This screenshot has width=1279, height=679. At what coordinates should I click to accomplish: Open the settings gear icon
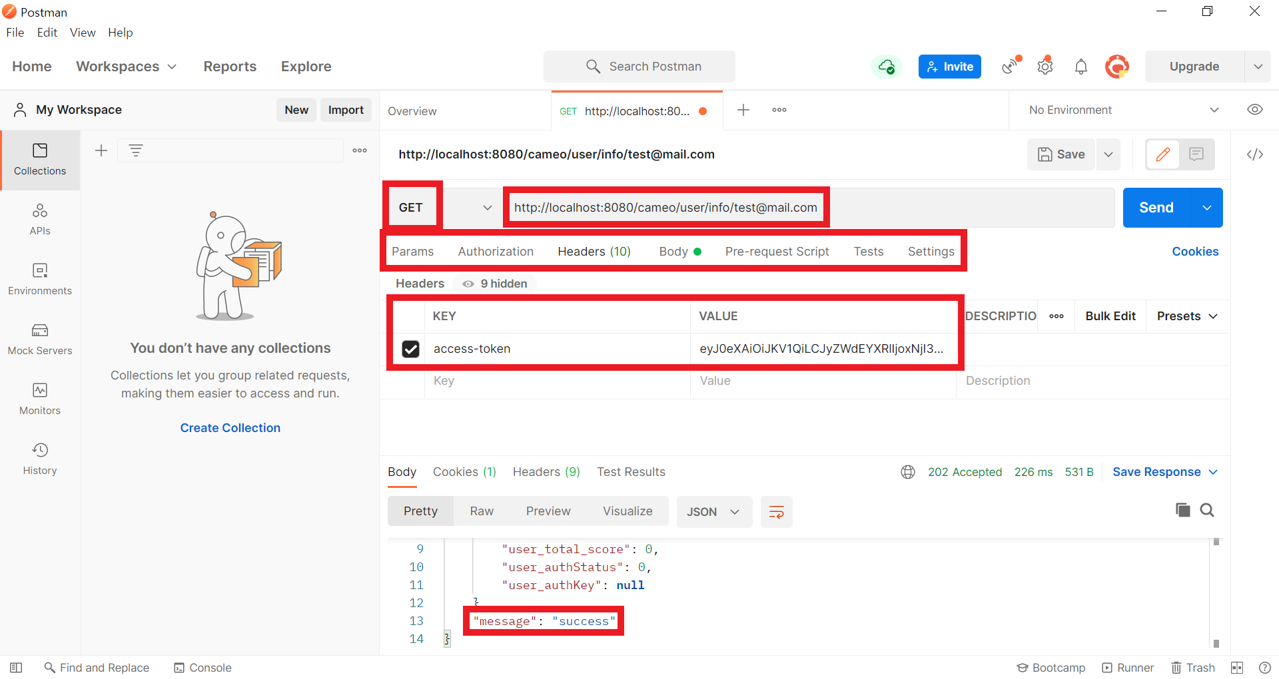tap(1045, 66)
